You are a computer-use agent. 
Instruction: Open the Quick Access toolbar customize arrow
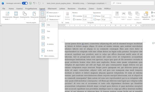tap(43, 3)
